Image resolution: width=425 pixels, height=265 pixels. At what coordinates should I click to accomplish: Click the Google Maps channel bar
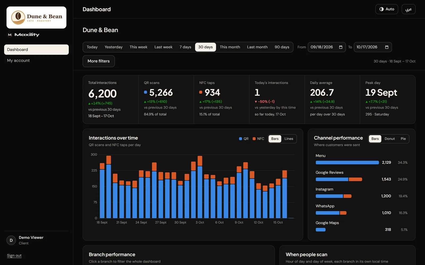pos(321,230)
